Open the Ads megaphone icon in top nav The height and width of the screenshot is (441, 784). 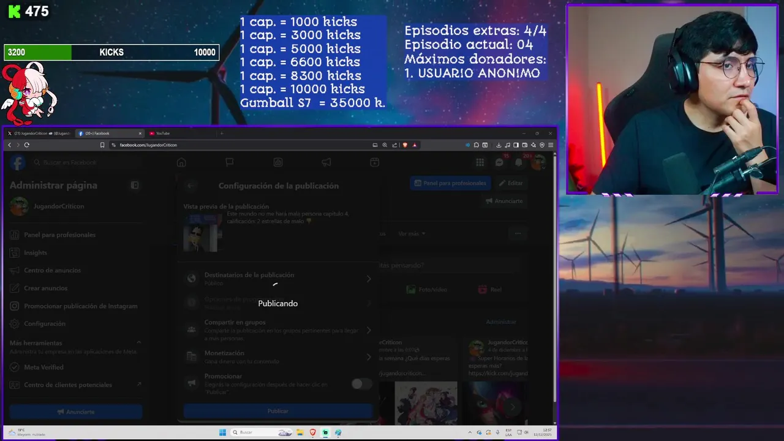pyautogui.click(x=326, y=162)
